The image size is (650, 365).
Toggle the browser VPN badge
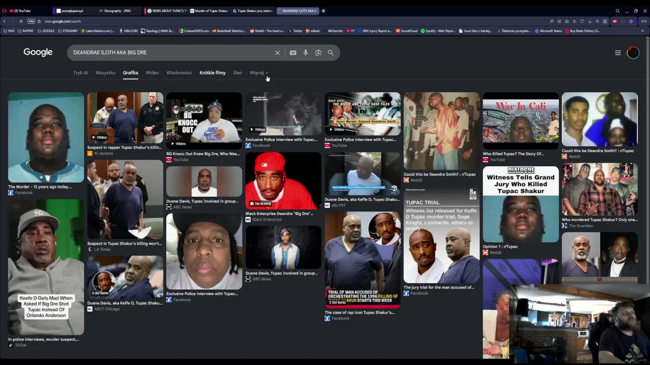[31, 21]
